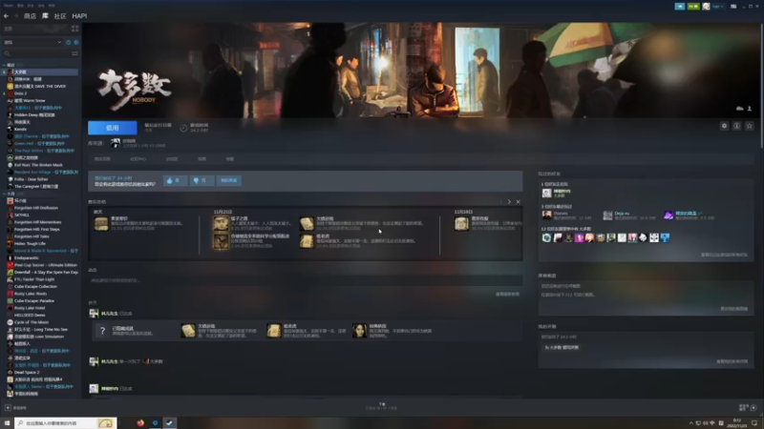Collapse the recent games group
The width and height of the screenshot is (764, 429).
pos(5,65)
